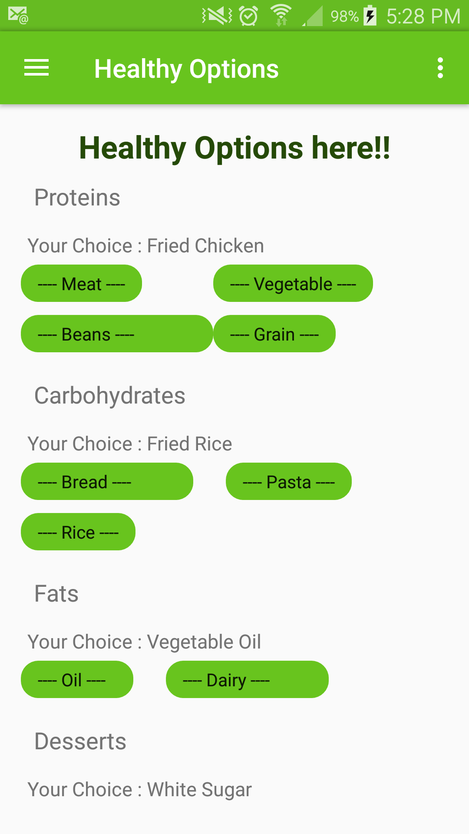Select the Rice dropdown
Screen dimensions: 469x834
78,532
